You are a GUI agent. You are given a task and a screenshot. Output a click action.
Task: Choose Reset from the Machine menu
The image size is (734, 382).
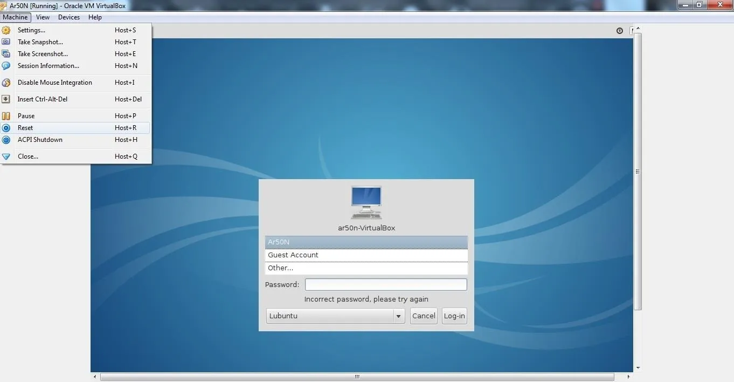75,128
